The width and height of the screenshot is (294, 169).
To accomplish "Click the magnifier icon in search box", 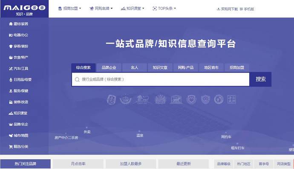I will point(77,79).
